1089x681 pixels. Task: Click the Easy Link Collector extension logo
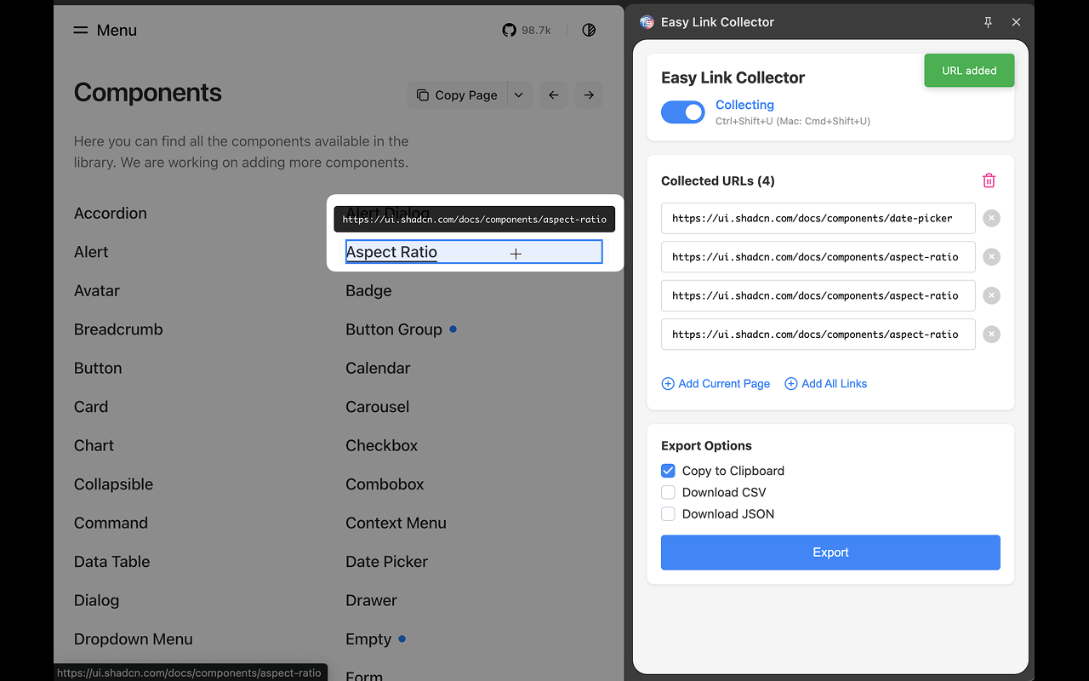coord(647,22)
